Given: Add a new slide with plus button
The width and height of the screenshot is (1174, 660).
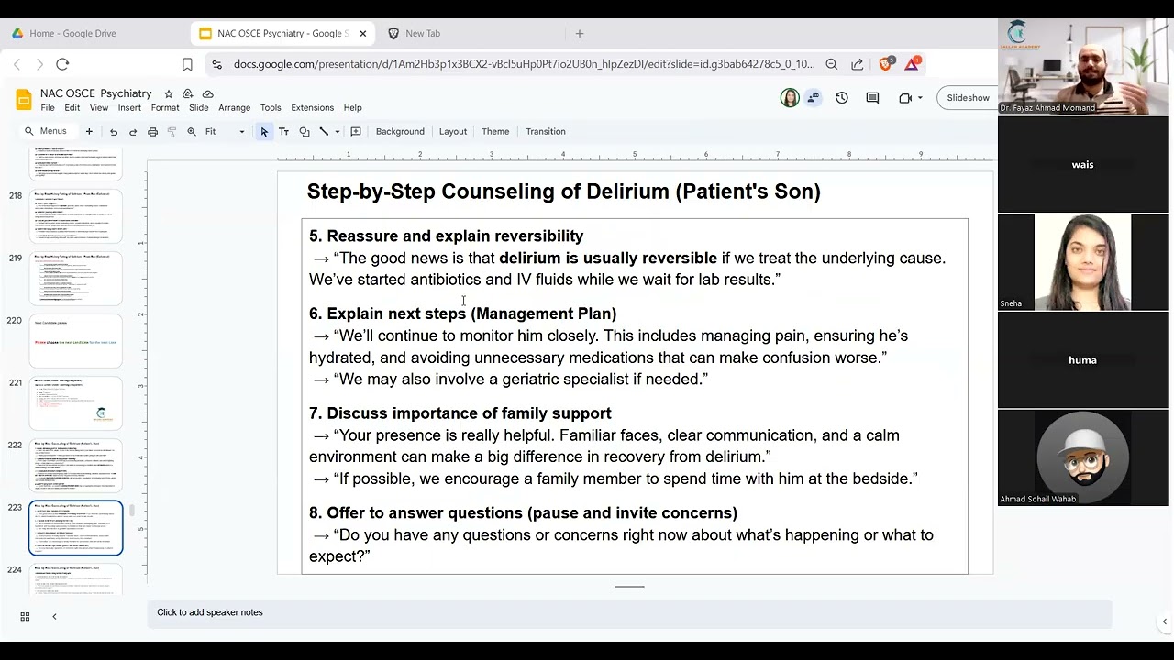Looking at the screenshot, I should 89,132.
